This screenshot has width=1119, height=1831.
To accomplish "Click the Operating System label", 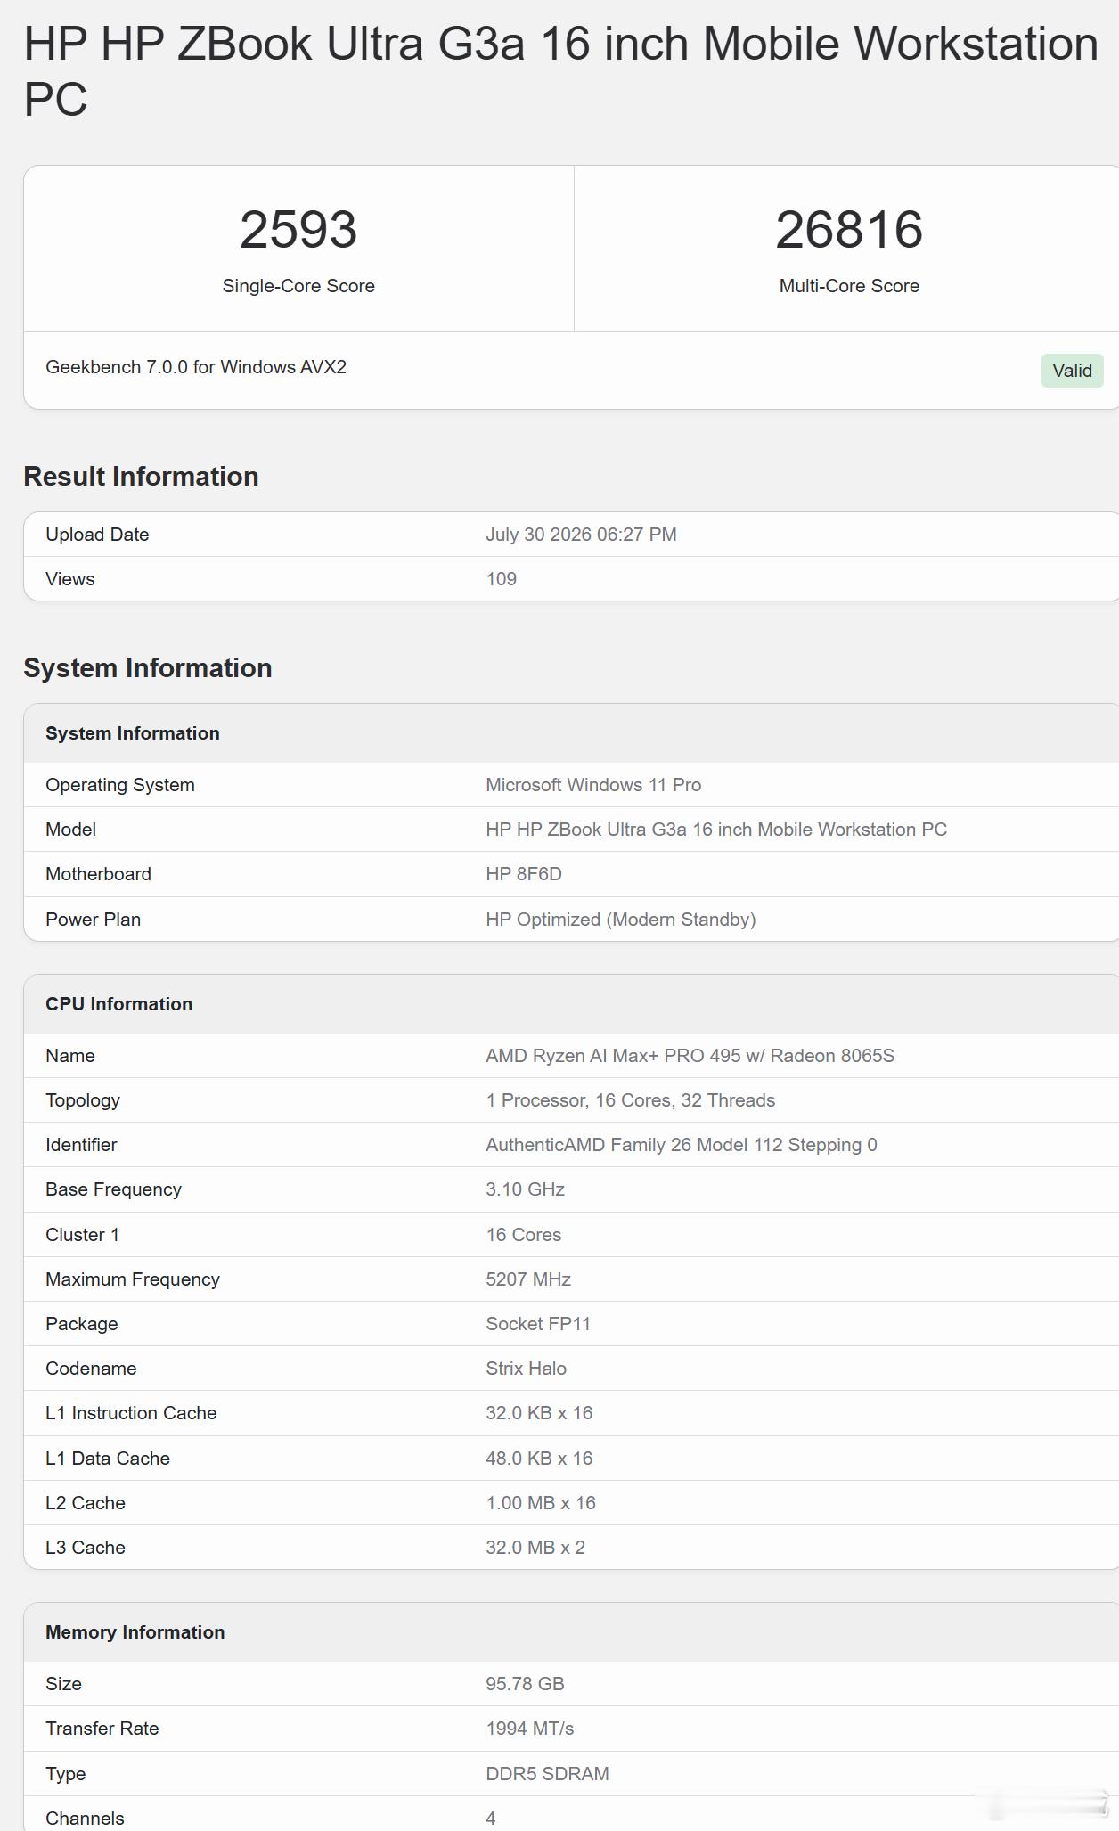I will 120,785.
